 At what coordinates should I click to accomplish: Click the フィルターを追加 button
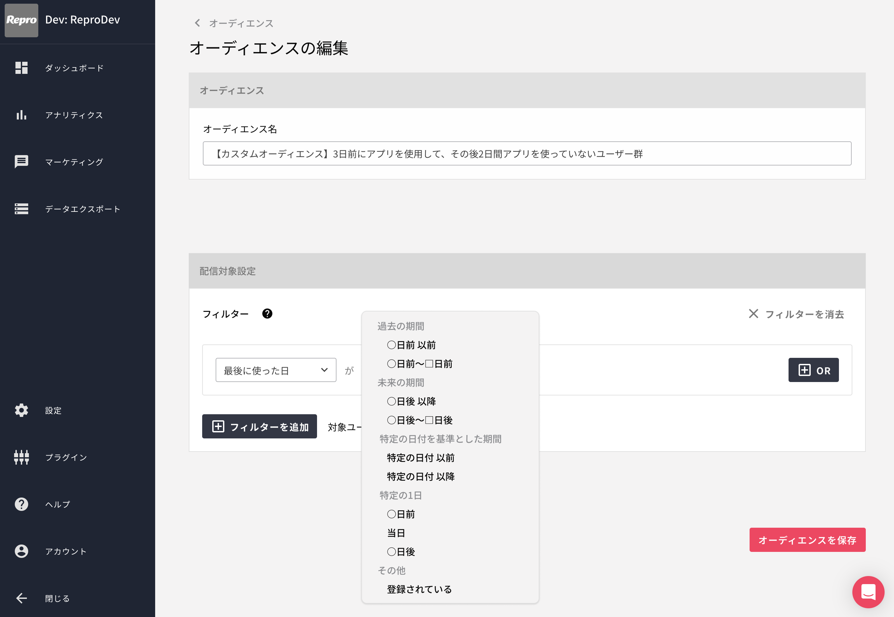point(260,426)
